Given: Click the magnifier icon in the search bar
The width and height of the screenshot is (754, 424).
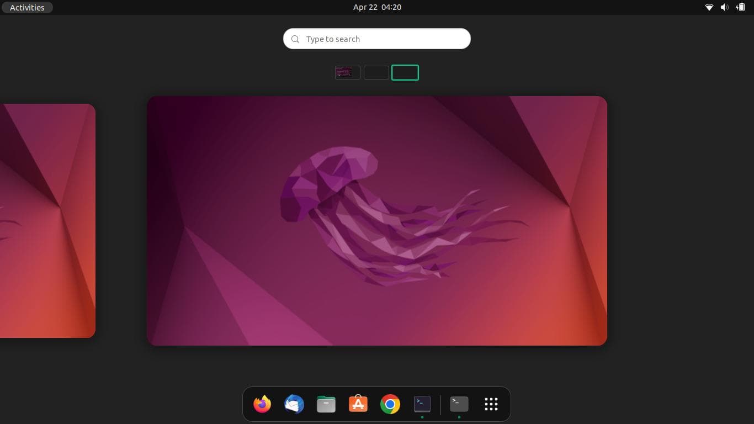Looking at the screenshot, I should [x=295, y=39].
